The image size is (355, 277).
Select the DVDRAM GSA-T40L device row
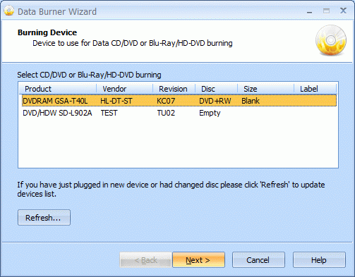[179, 101]
